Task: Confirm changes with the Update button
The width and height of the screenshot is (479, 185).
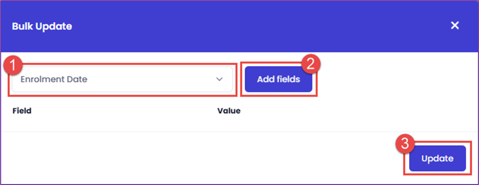Action: [x=437, y=159]
